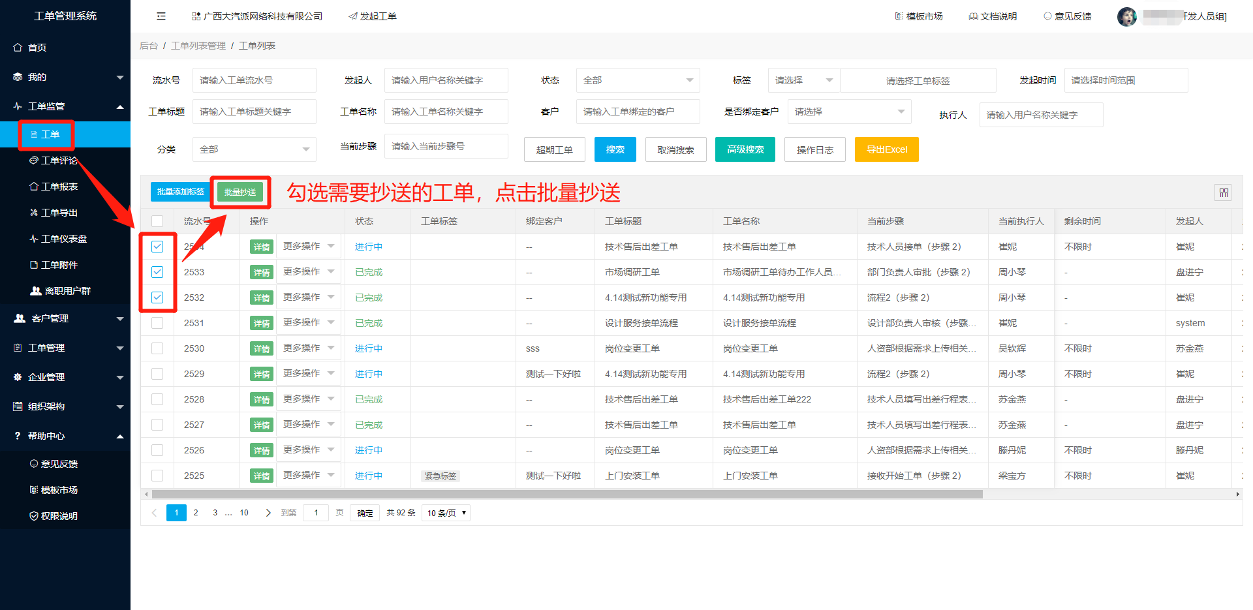Open sidebar 模板市场 under 帮助中心
This screenshot has width=1253, height=610.
[54, 490]
